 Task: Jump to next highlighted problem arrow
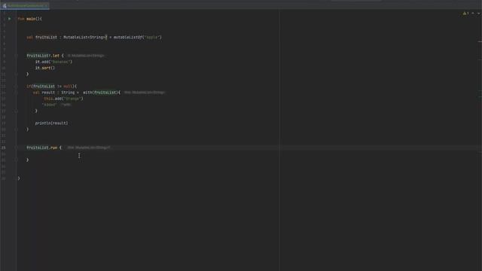479,14
